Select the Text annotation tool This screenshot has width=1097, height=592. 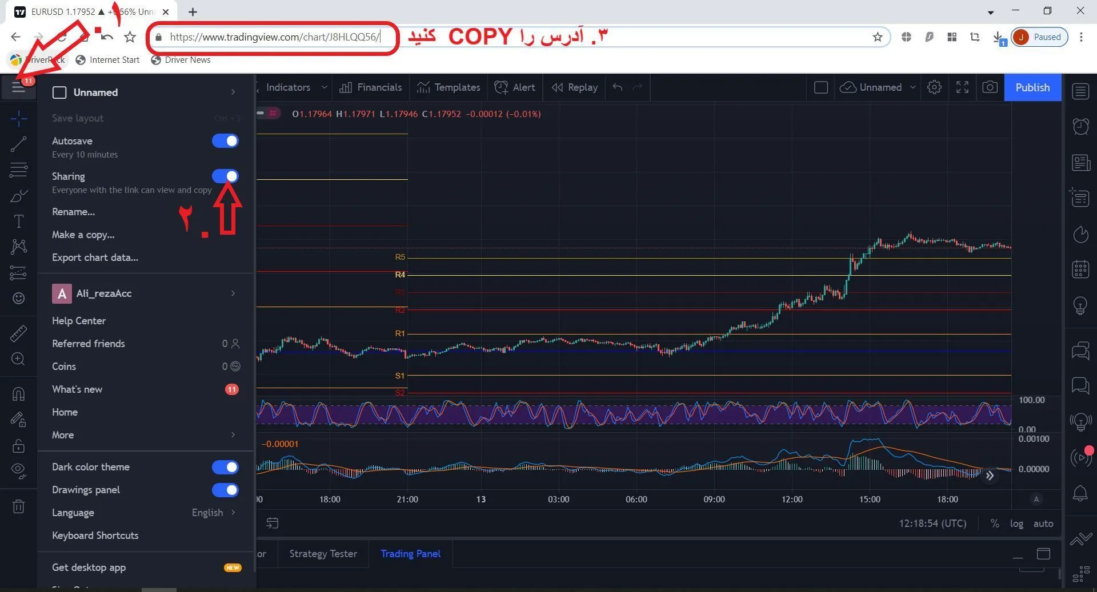pyautogui.click(x=18, y=222)
